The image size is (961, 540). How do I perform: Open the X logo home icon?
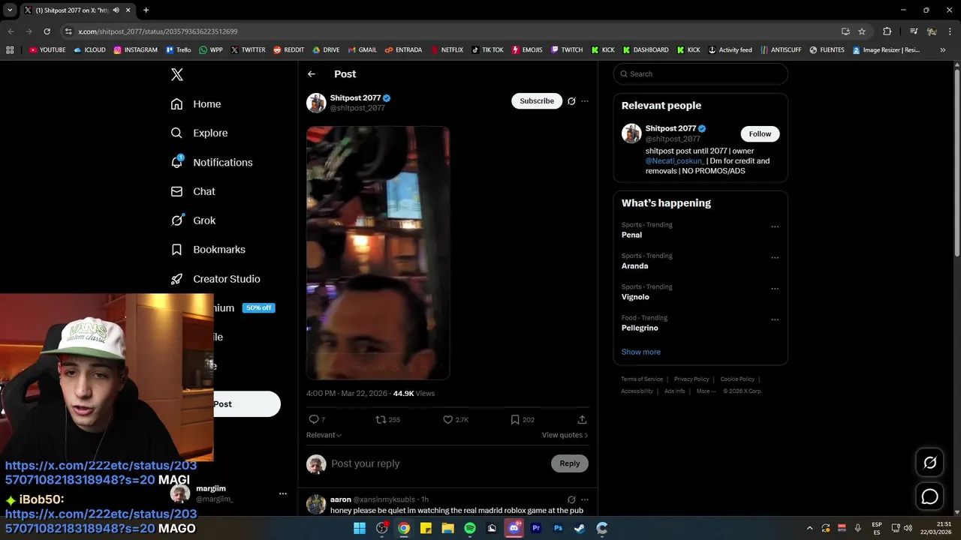177,74
